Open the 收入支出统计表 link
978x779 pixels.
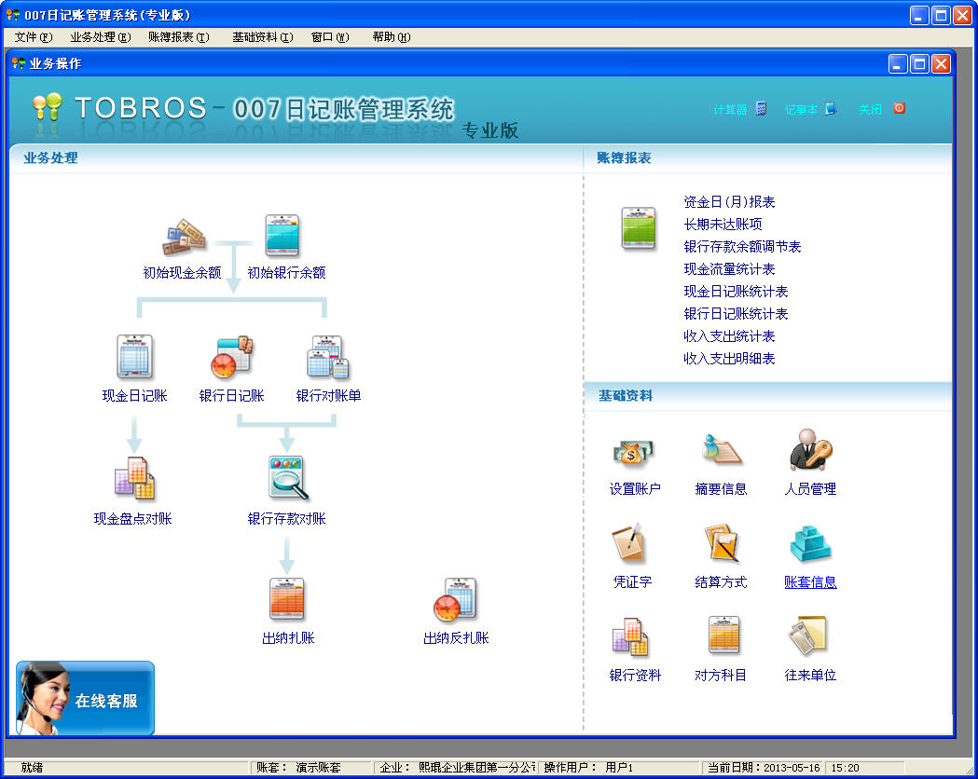[729, 336]
